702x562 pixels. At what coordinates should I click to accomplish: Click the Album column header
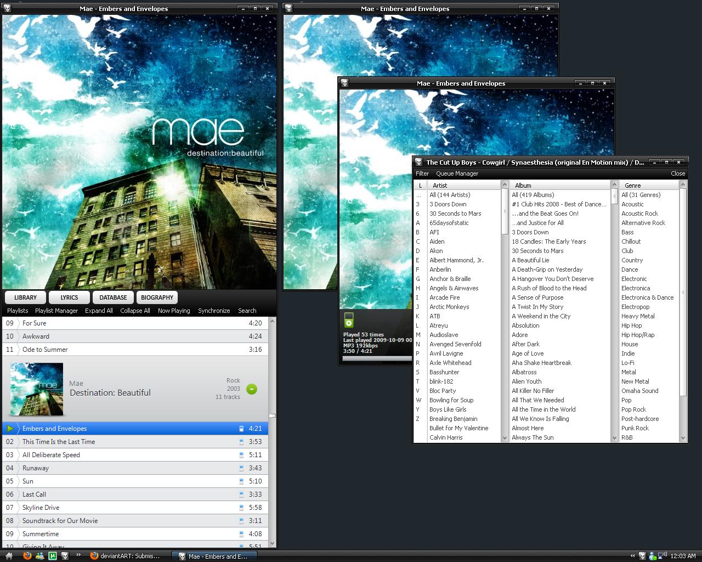click(x=560, y=186)
